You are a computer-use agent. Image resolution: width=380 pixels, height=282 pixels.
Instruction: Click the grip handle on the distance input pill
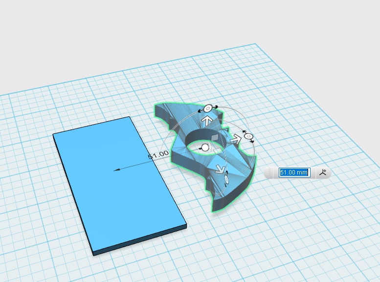pos(270,173)
